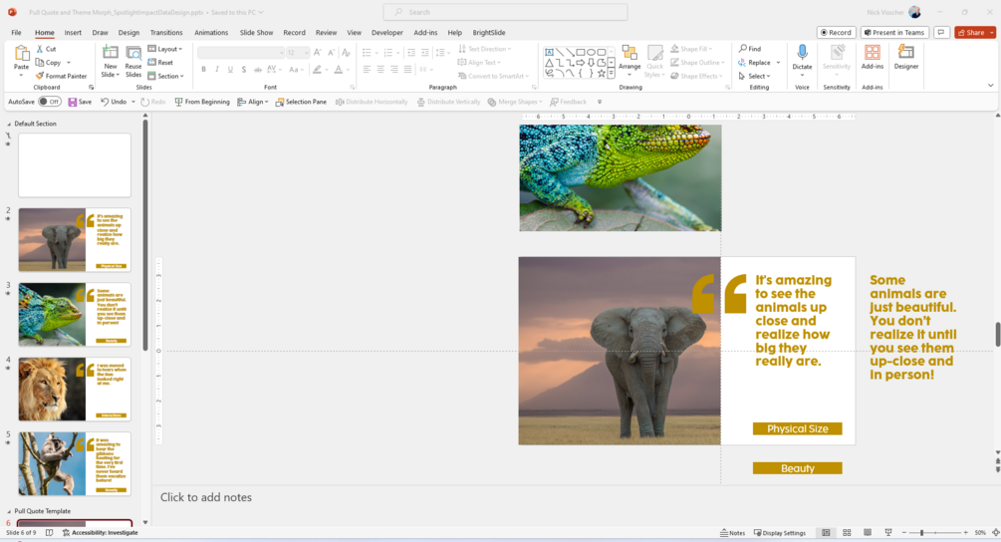Open Quick Styles gallery
This screenshot has width=1001, height=542.
[655, 53]
